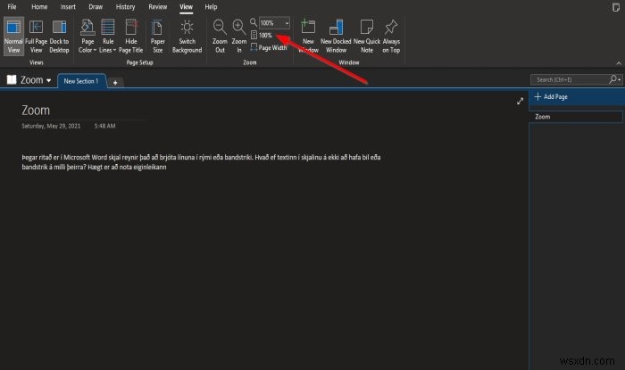Click the page title Zoom
This screenshot has height=370, width=625.
pyautogui.click(x=36, y=111)
